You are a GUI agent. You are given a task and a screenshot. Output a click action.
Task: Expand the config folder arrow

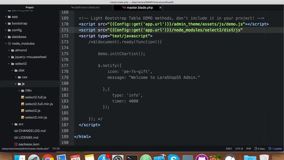[5, 30]
